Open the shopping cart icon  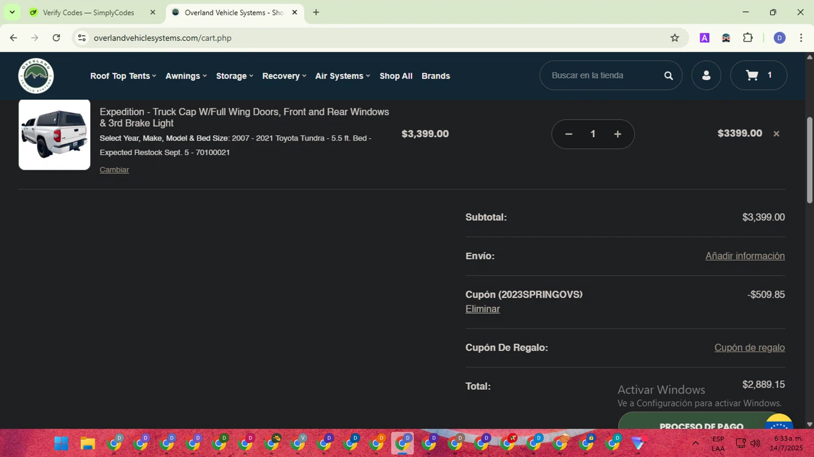pyautogui.click(x=759, y=75)
